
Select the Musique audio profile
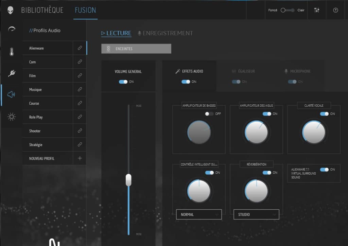point(48,89)
